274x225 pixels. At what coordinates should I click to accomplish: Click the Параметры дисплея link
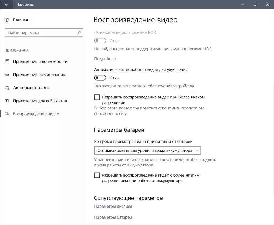(x=110, y=206)
